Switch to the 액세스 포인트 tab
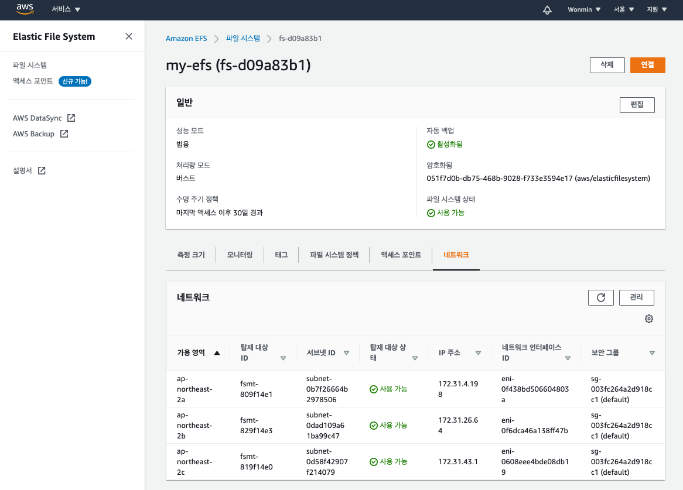 401,255
